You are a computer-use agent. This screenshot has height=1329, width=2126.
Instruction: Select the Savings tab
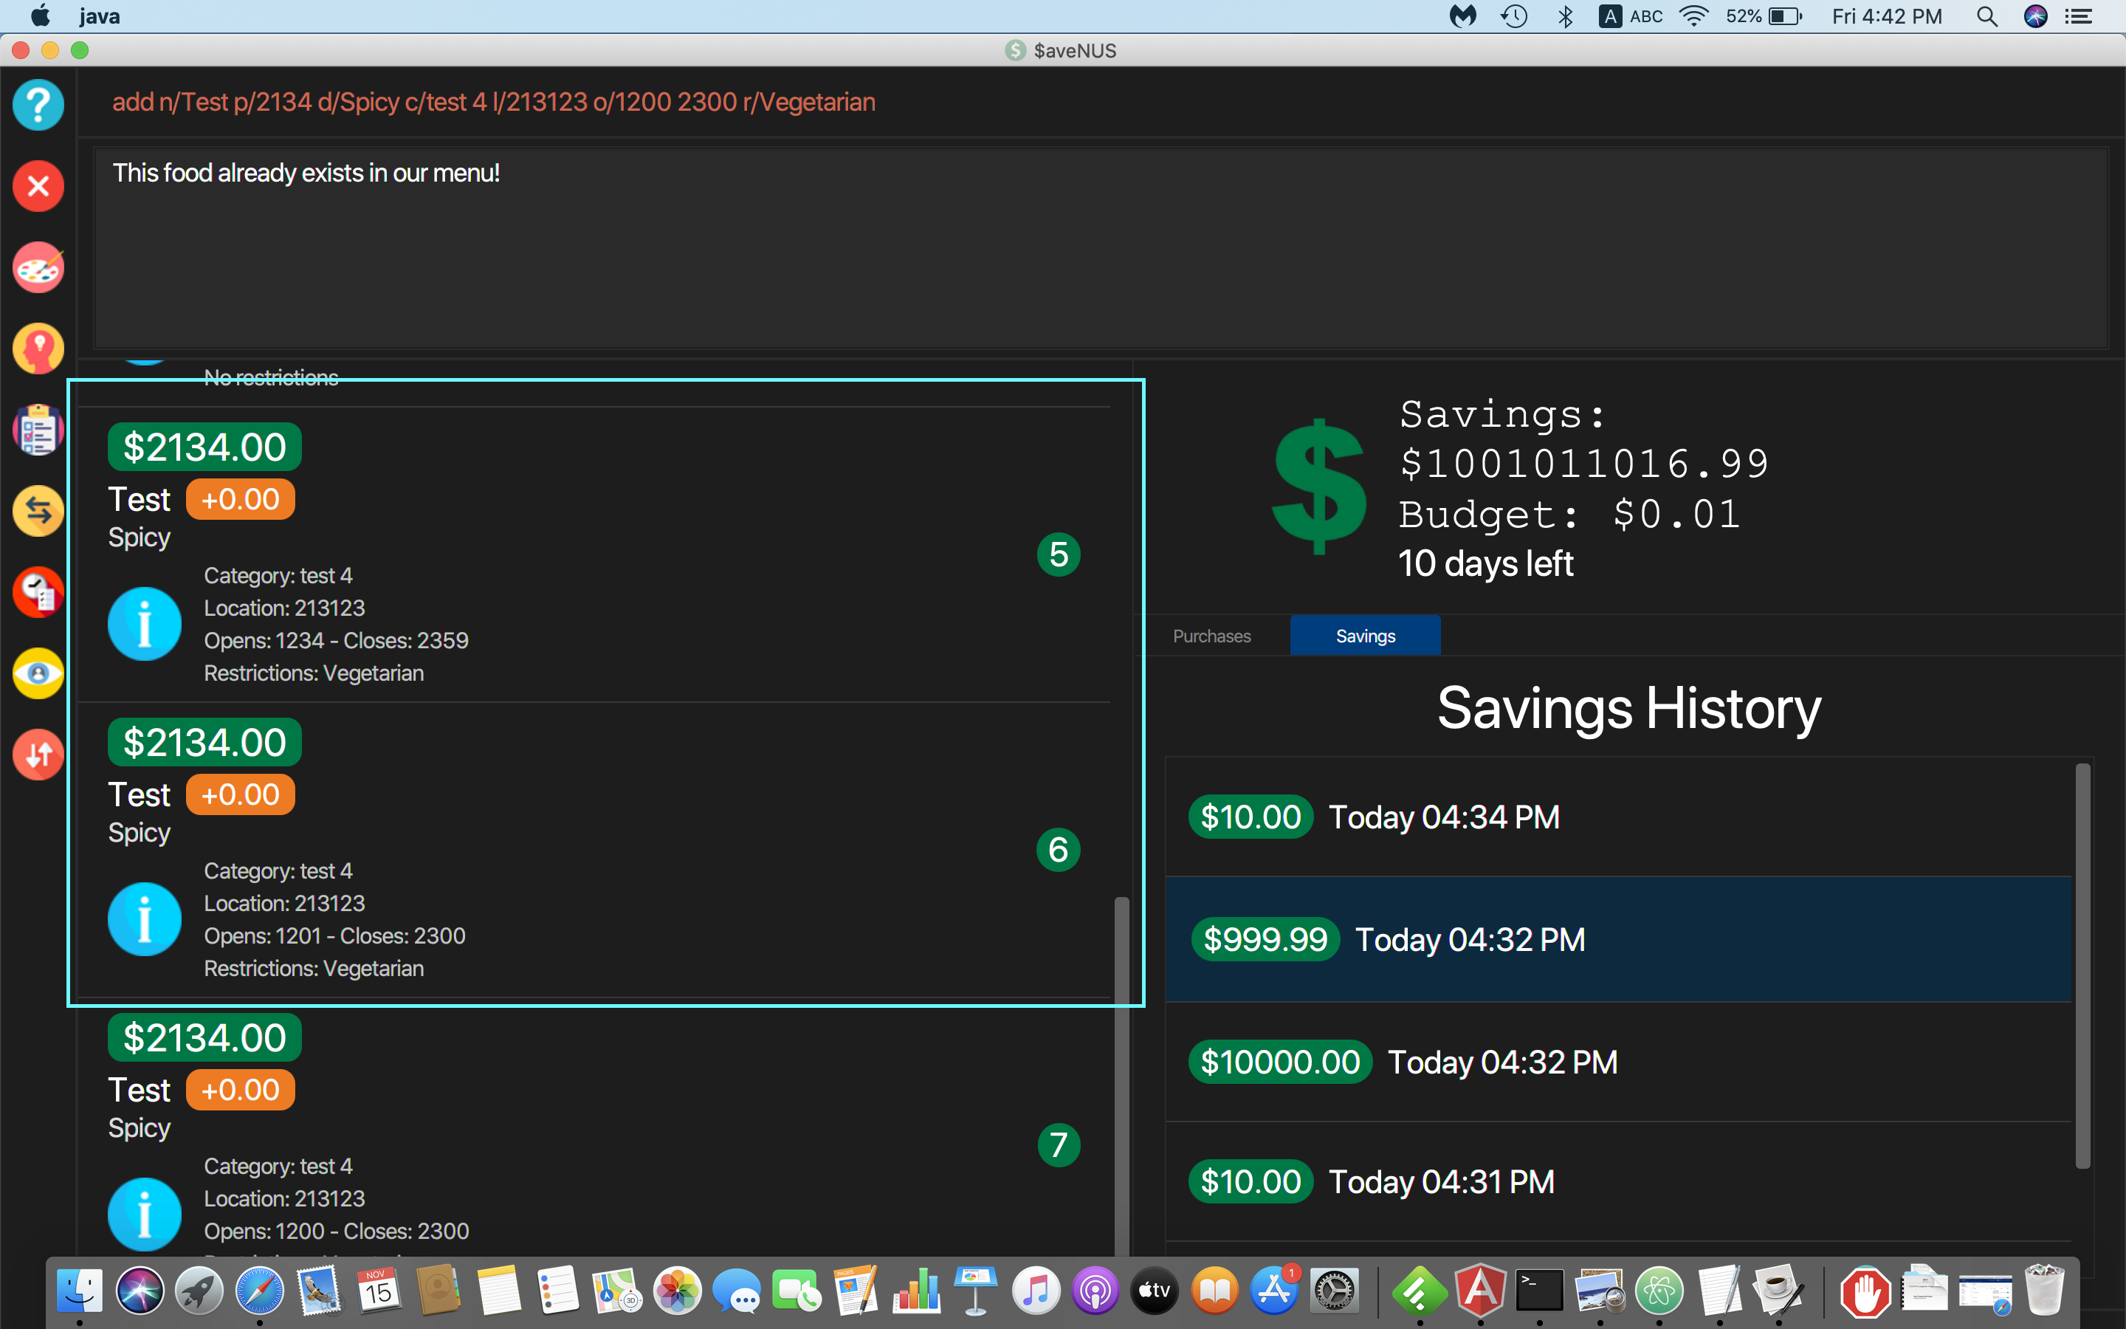pyautogui.click(x=1363, y=636)
